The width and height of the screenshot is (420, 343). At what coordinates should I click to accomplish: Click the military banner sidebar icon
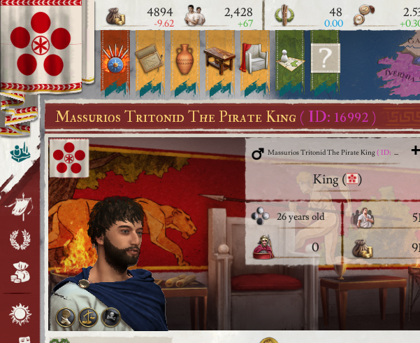point(20,206)
